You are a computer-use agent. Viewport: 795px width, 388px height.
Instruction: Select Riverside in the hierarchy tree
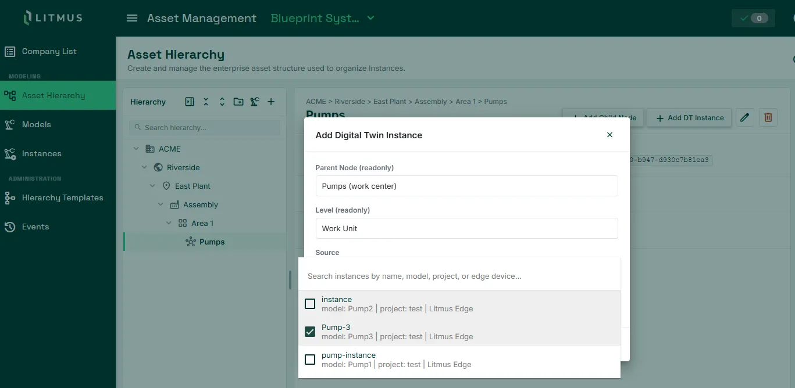pos(183,167)
